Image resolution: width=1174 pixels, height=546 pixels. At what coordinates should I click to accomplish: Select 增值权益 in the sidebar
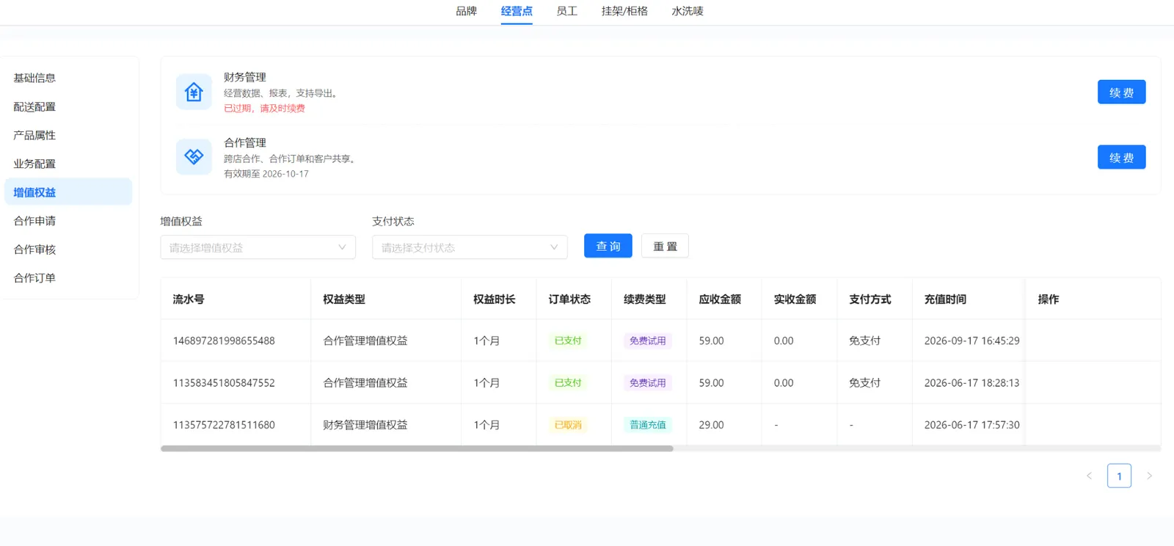point(68,192)
